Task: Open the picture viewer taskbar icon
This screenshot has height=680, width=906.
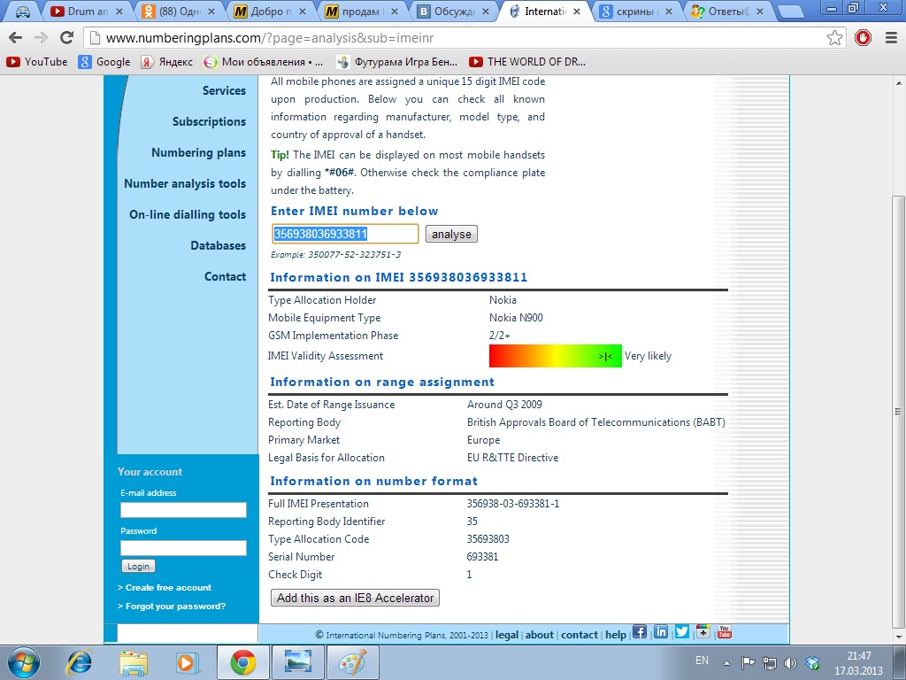Action: (x=298, y=662)
